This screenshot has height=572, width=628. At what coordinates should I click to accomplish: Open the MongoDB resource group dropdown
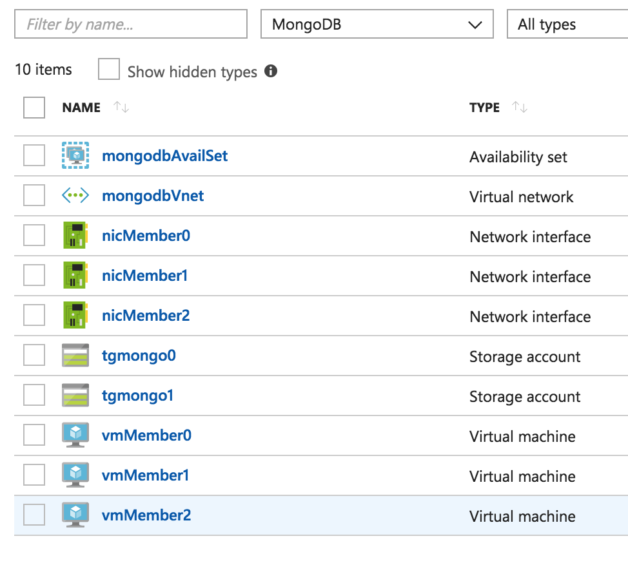[377, 24]
